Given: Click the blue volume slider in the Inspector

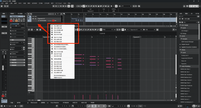Looking at the screenshot, I should 16,24.
